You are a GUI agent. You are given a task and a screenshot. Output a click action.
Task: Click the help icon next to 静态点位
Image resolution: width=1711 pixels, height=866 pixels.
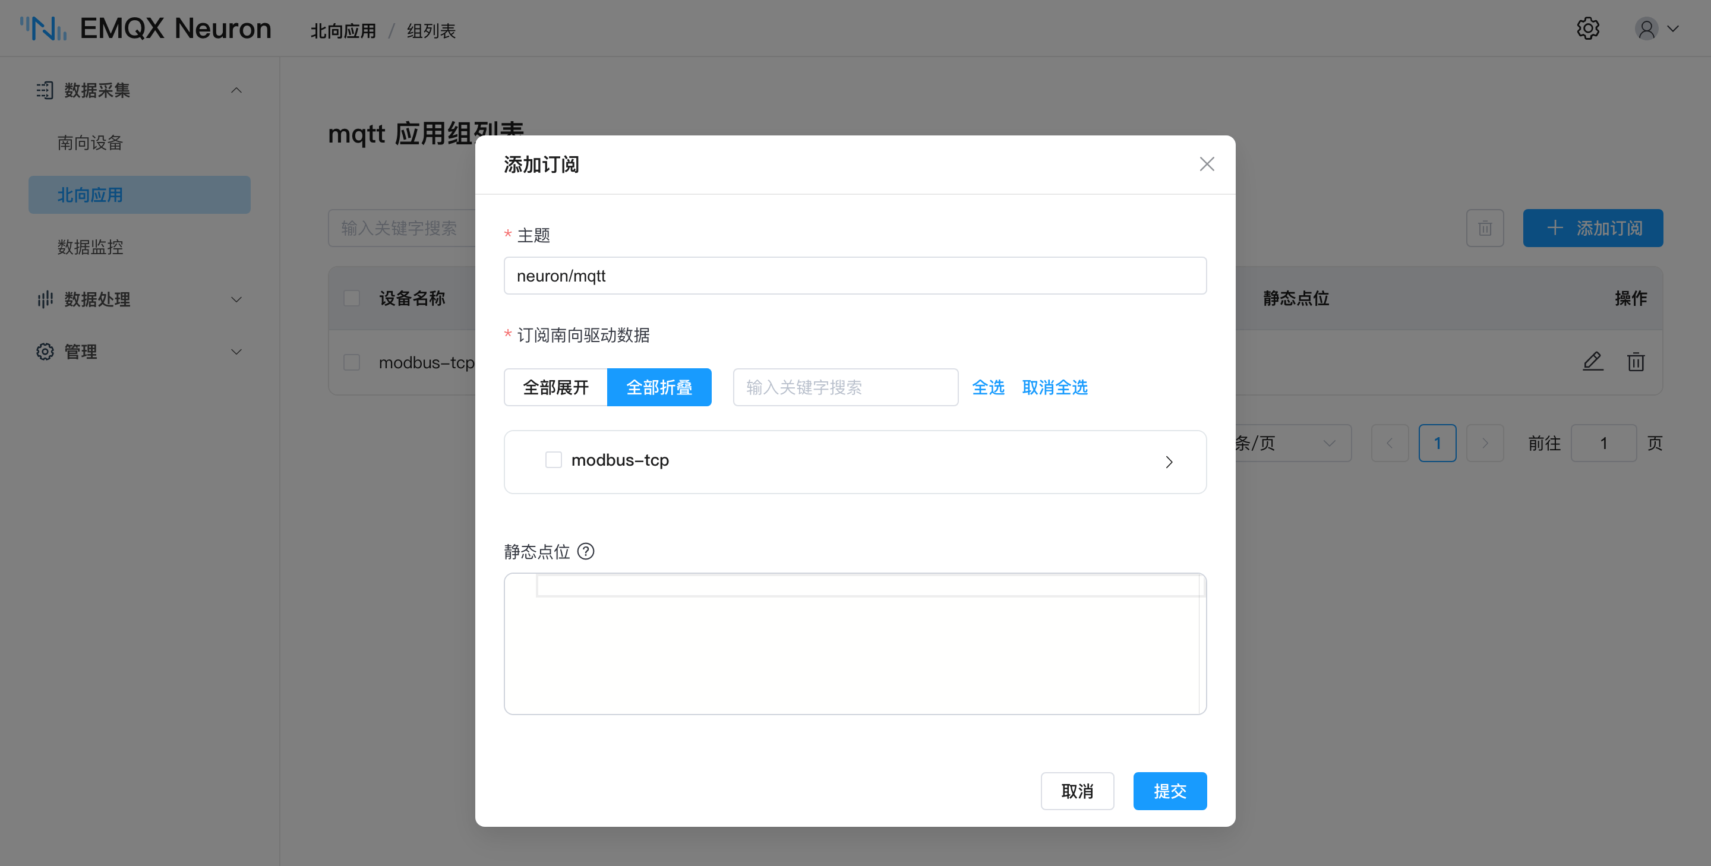point(585,551)
